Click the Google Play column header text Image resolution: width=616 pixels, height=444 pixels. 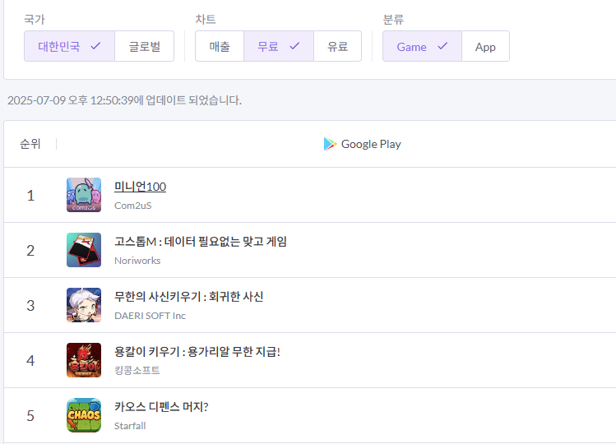(x=371, y=144)
